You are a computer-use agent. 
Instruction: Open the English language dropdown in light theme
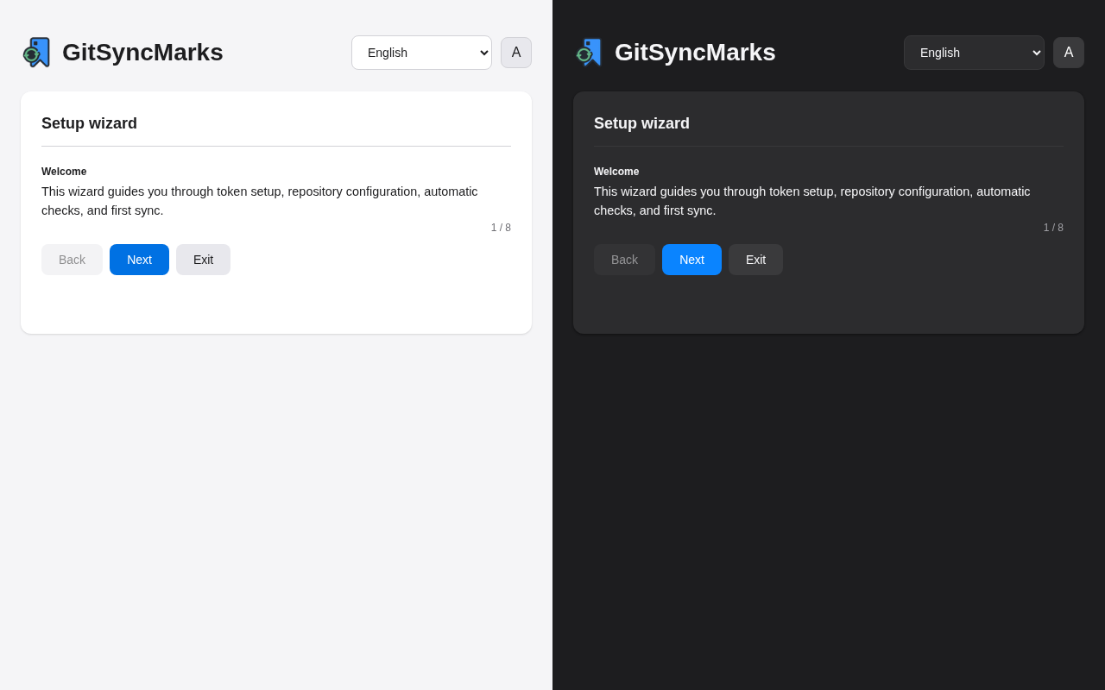coord(421,53)
